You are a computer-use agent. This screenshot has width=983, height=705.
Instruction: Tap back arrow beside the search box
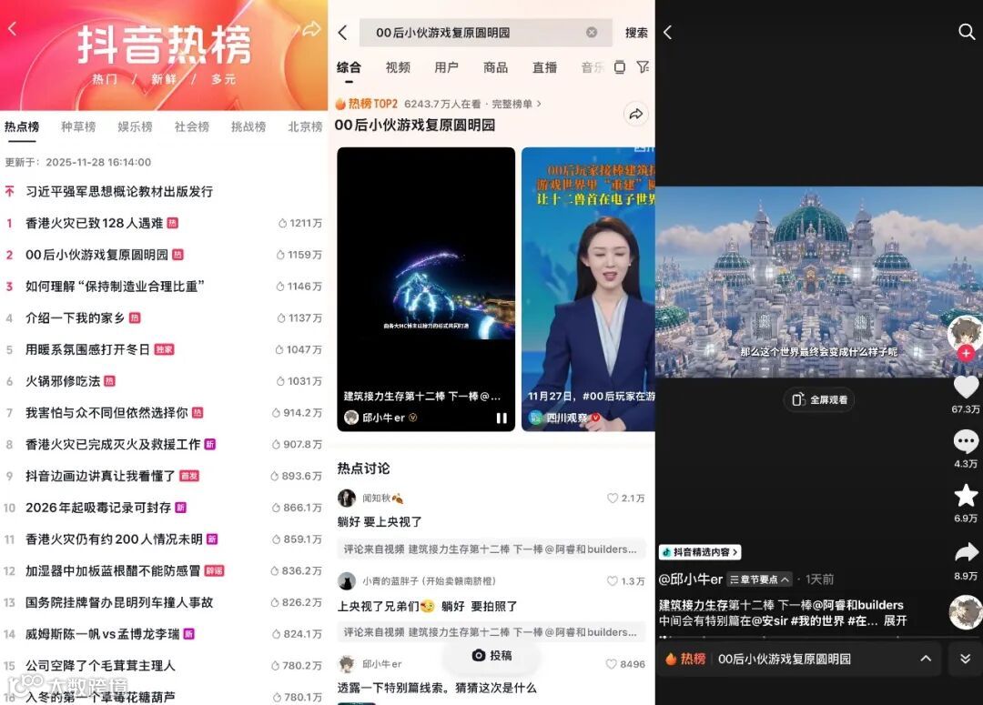tap(342, 33)
